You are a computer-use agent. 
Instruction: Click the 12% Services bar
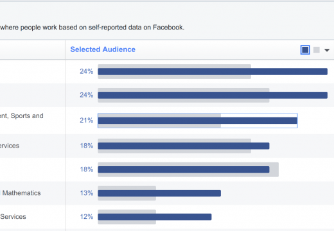155,217
